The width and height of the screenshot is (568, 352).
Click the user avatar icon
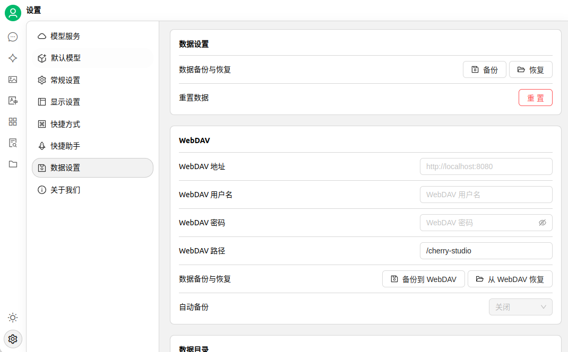pyautogui.click(x=13, y=13)
